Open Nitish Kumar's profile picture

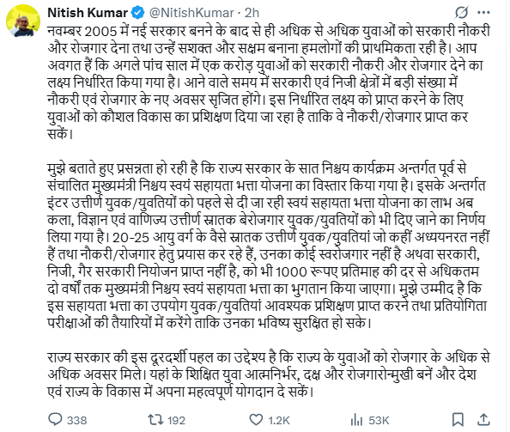(x=23, y=21)
